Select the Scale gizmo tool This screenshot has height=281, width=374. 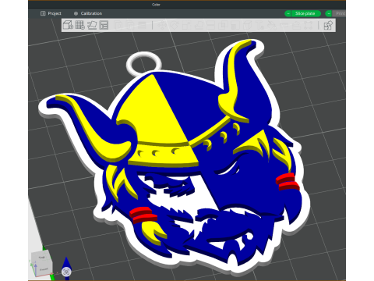[185, 25]
